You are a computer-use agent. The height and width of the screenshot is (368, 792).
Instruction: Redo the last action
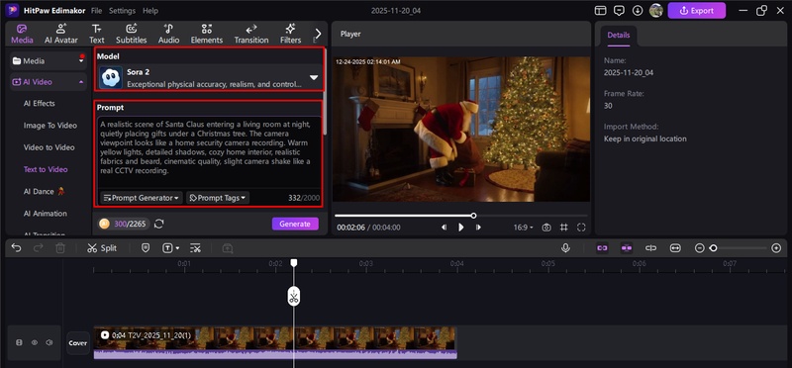click(x=39, y=248)
